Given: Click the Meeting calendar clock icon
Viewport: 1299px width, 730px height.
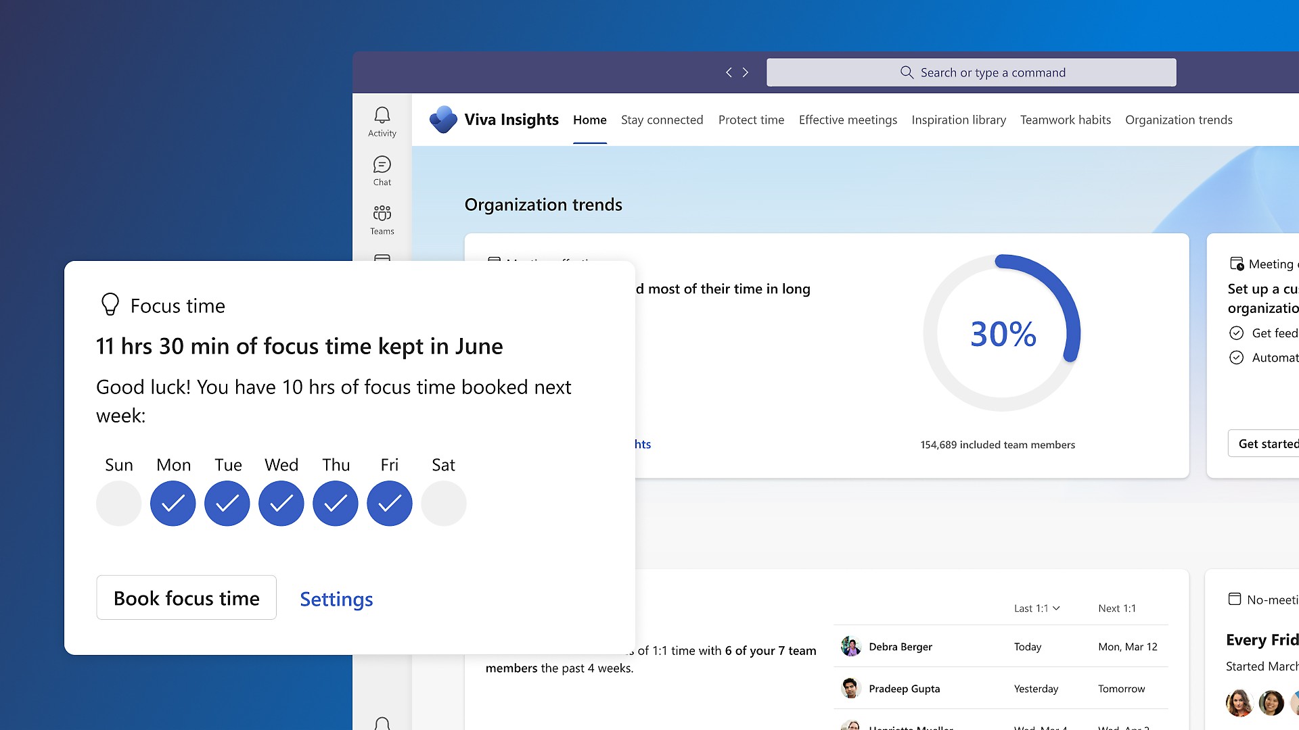Looking at the screenshot, I should coord(1237,264).
